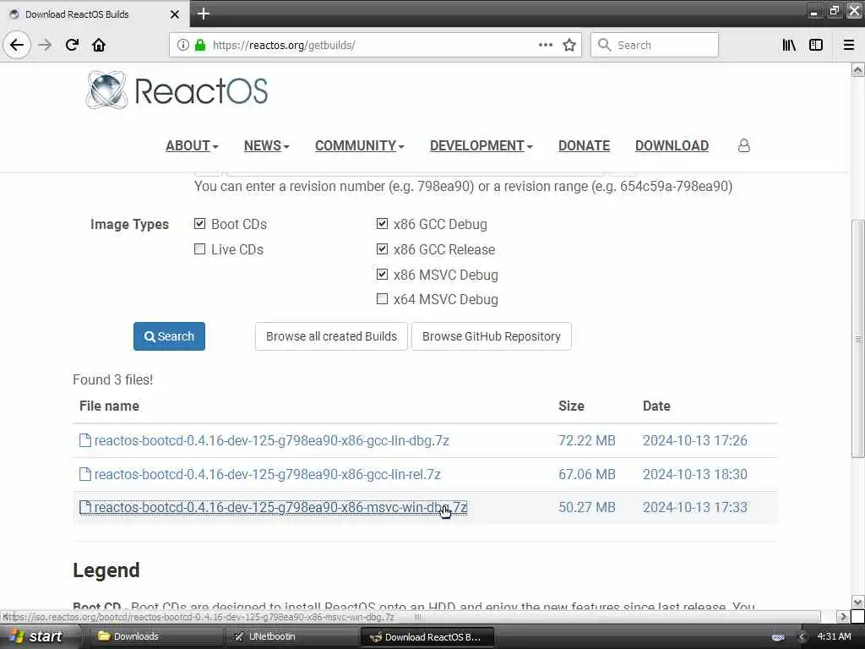865x649 pixels.
Task: Click horizontal scrollbar right arrow
Action: 842,616
